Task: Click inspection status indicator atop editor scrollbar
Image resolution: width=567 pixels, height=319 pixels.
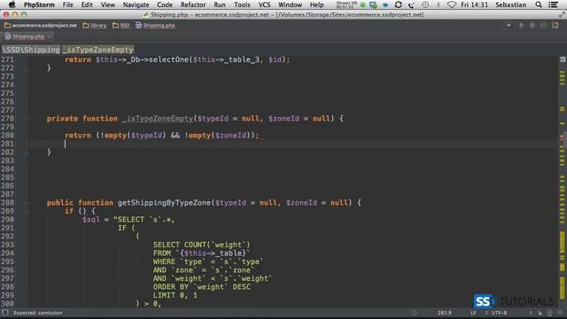Action: pyautogui.click(x=563, y=59)
